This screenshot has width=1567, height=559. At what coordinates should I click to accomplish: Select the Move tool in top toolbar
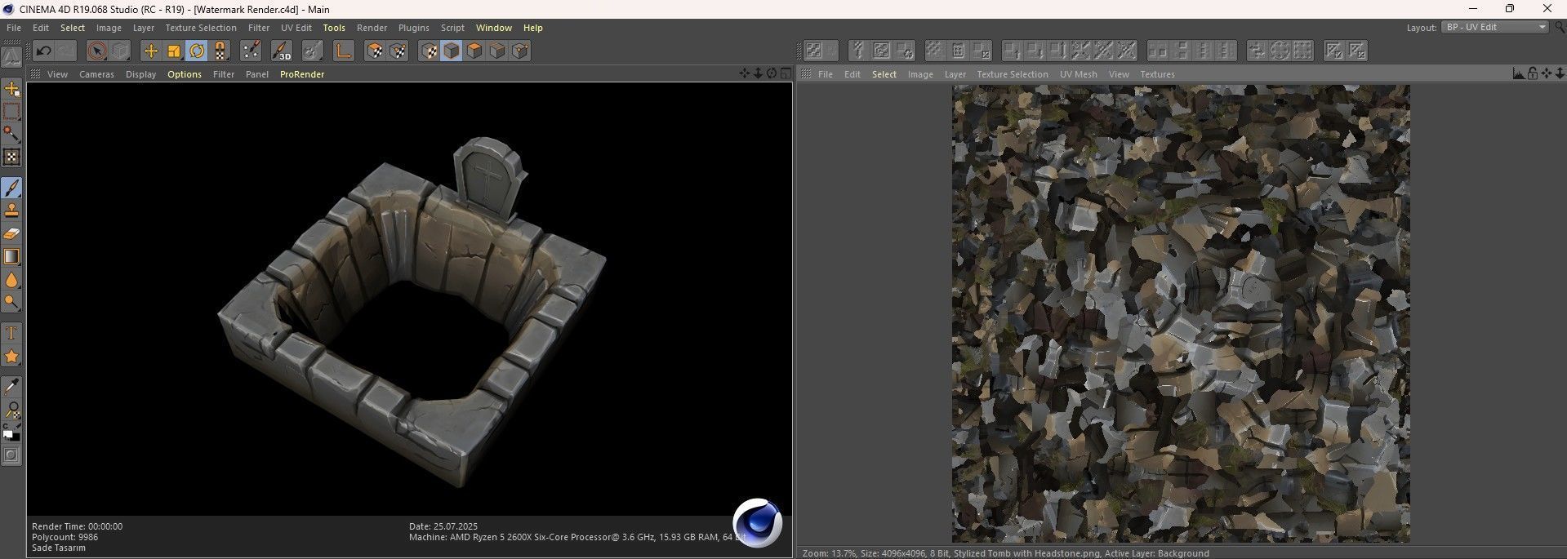150,51
